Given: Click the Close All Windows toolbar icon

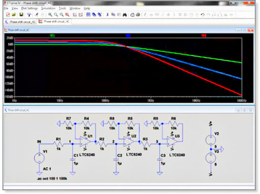Looking at the screenshot, I should [100, 15].
